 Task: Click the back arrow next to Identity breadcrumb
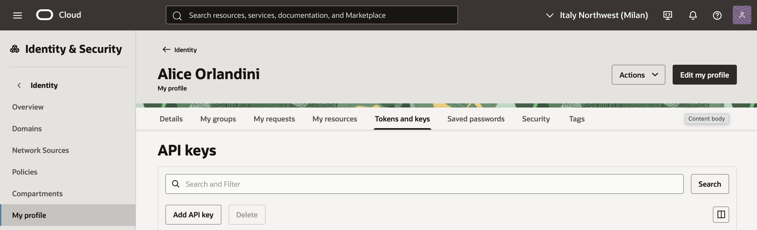point(166,50)
